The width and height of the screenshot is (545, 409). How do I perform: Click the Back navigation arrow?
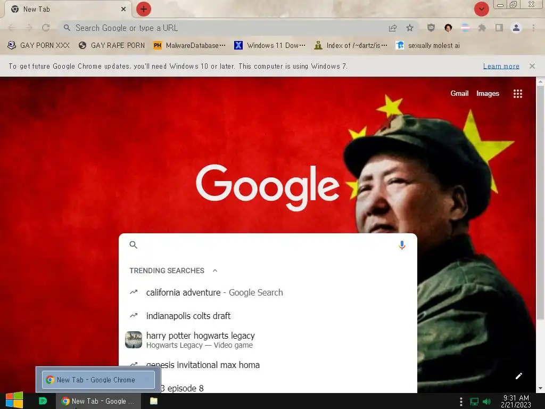[12, 28]
